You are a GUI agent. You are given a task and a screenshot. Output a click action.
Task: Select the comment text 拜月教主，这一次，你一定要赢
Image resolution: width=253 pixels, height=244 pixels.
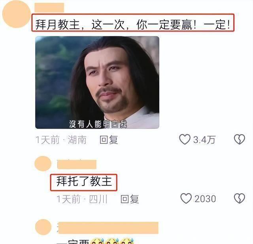114,25
